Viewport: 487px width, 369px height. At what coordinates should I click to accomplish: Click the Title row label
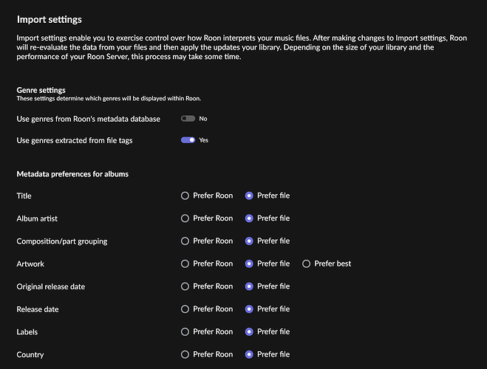coord(24,196)
